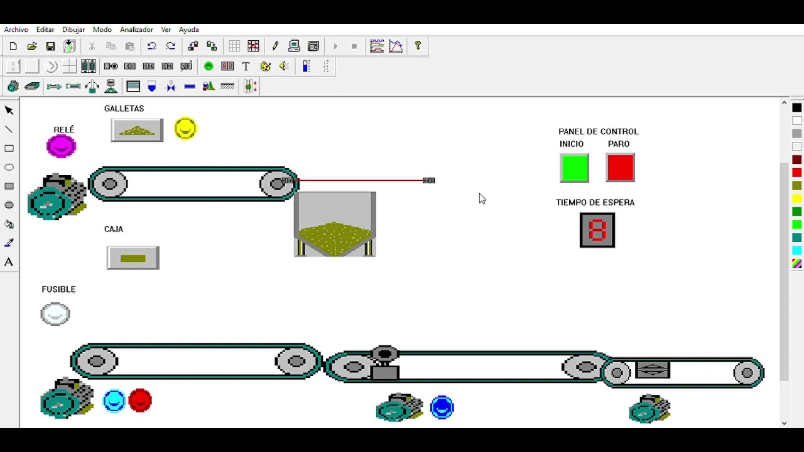The width and height of the screenshot is (804, 452).
Task: Click the color palette icon
Action: pyautogui.click(x=265, y=67)
